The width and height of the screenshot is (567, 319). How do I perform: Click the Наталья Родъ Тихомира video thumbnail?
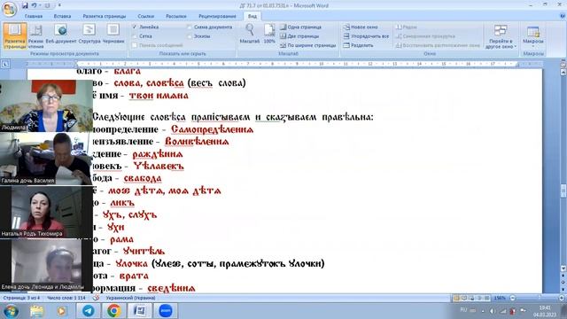[46, 212]
